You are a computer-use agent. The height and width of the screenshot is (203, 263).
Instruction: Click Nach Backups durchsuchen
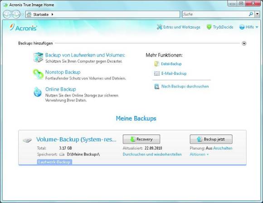point(185,87)
